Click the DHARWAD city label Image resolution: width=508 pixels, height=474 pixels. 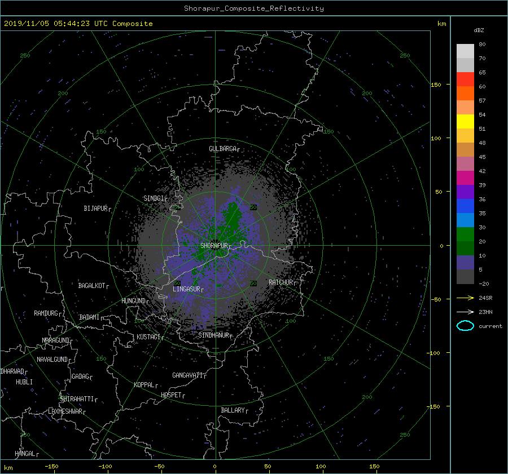[x=12, y=371]
